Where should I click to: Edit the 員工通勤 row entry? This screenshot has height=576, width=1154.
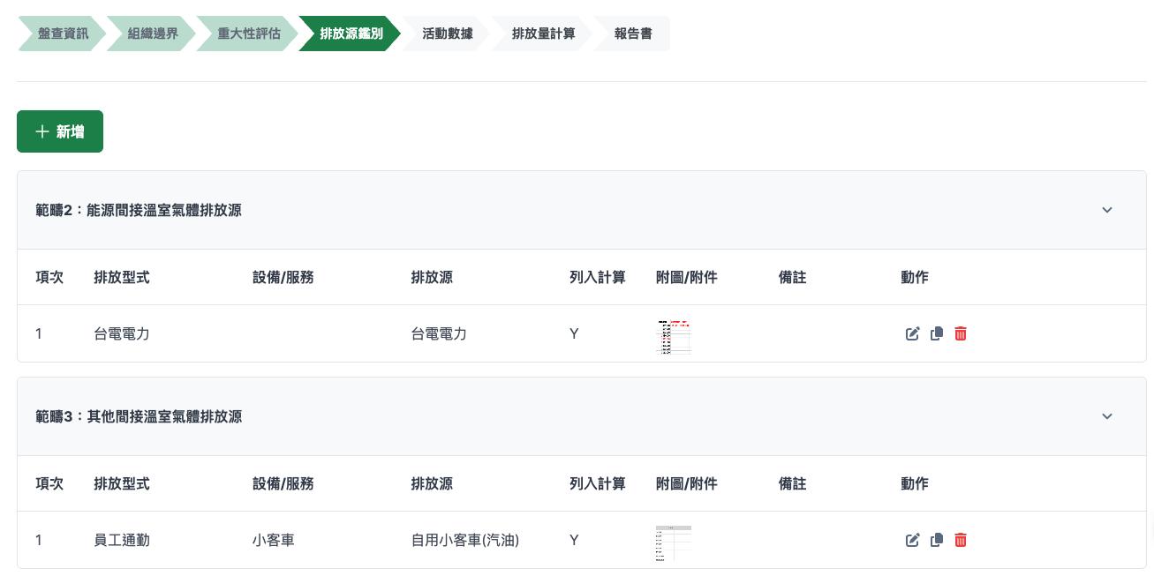913,540
